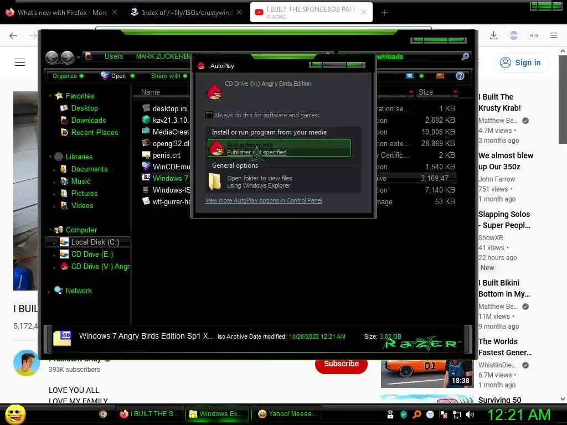Open the smiley Start button
This screenshot has height=425, width=567.
(15, 414)
